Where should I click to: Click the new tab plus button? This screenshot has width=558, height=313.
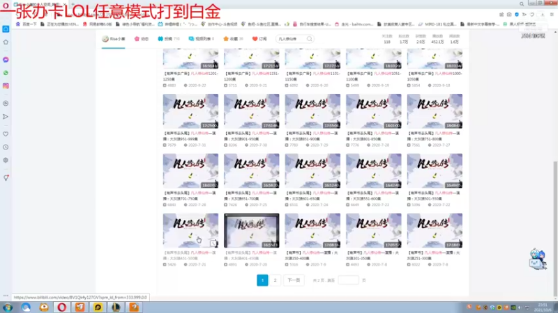pos(73,4)
